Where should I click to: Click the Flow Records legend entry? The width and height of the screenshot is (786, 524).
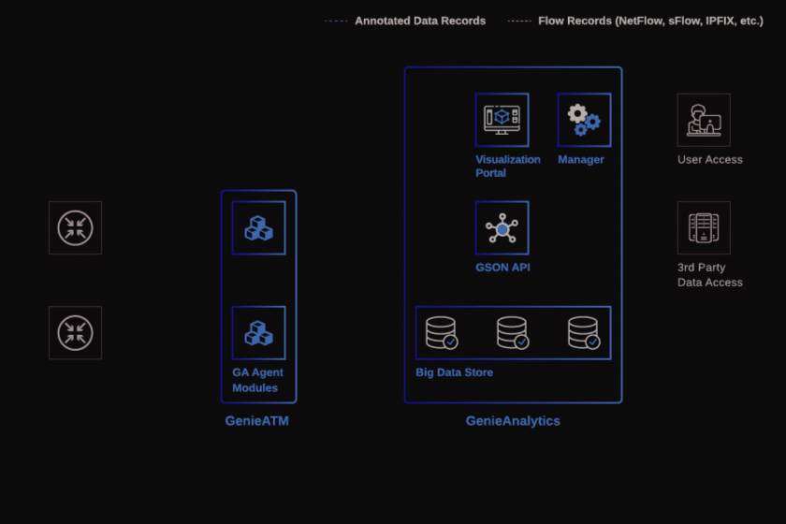(635, 21)
